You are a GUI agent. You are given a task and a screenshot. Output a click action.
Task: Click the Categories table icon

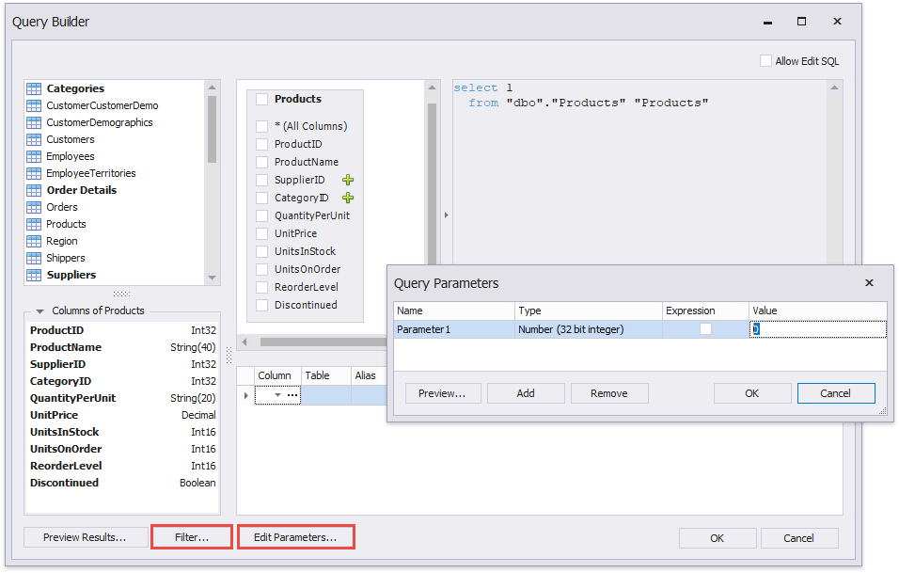click(x=34, y=88)
